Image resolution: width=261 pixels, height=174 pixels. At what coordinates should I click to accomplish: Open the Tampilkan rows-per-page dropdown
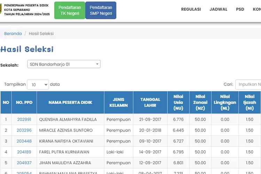click(x=38, y=85)
